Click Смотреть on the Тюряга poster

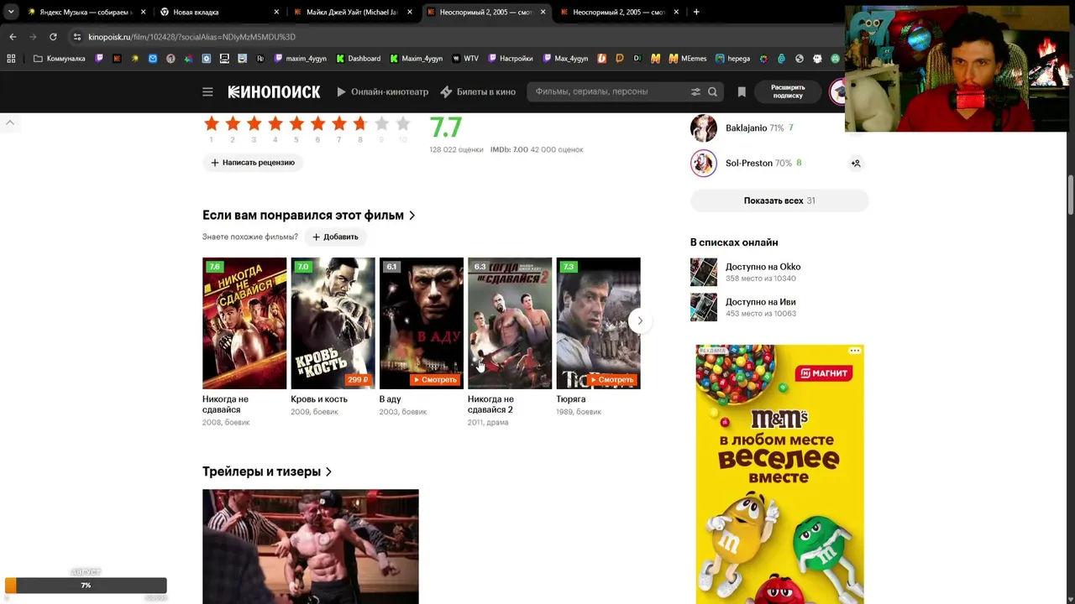(611, 380)
